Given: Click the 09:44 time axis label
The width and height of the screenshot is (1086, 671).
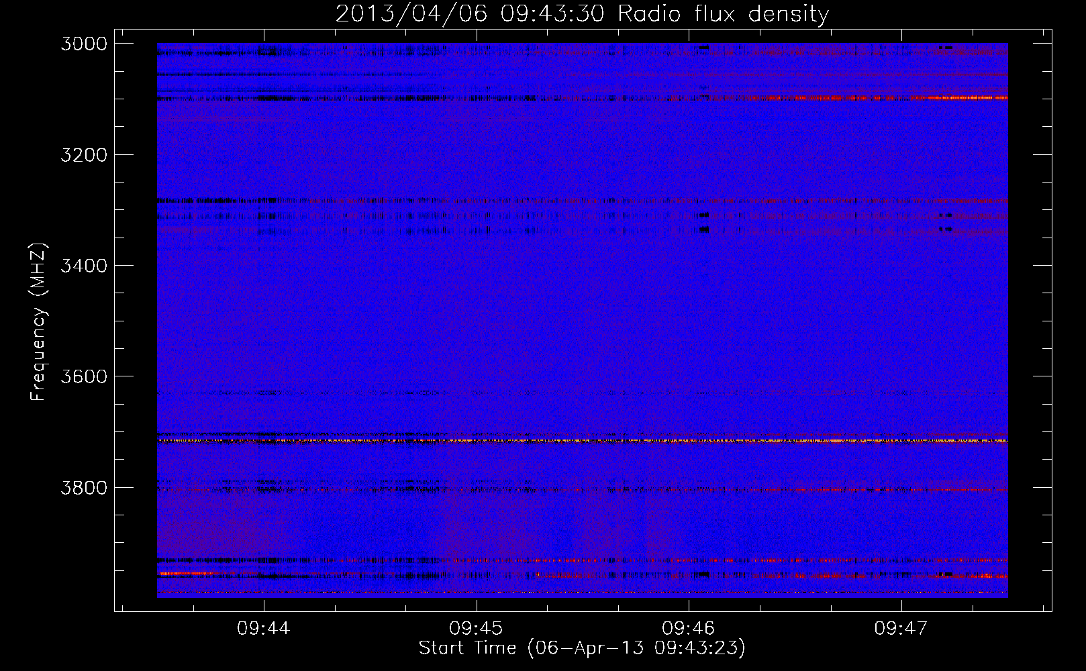Looking at the screenshot, I should (x=264, y=628).
